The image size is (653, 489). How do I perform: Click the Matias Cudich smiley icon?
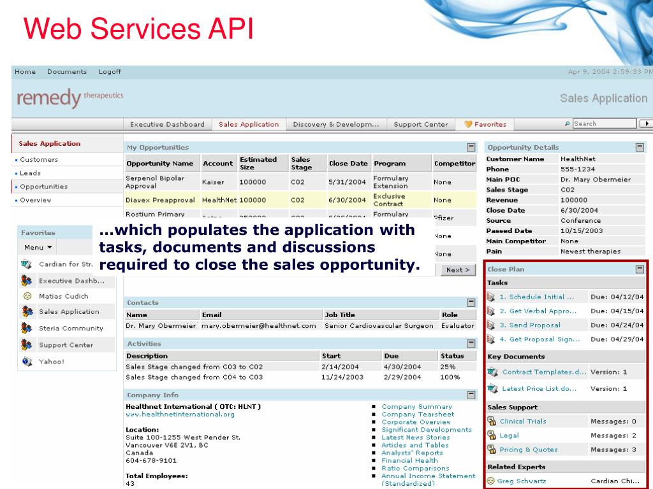click(x=27, y=296)
